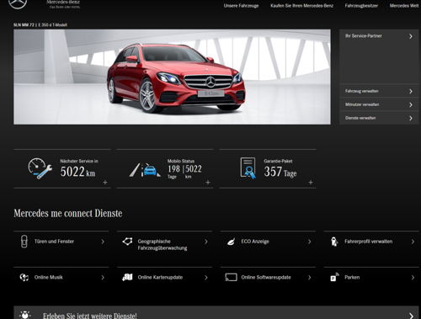Click the Fahrerprofil verwalten person icon
The height and width of the screenshot is (319, 421).
click(x=334, y=242)
